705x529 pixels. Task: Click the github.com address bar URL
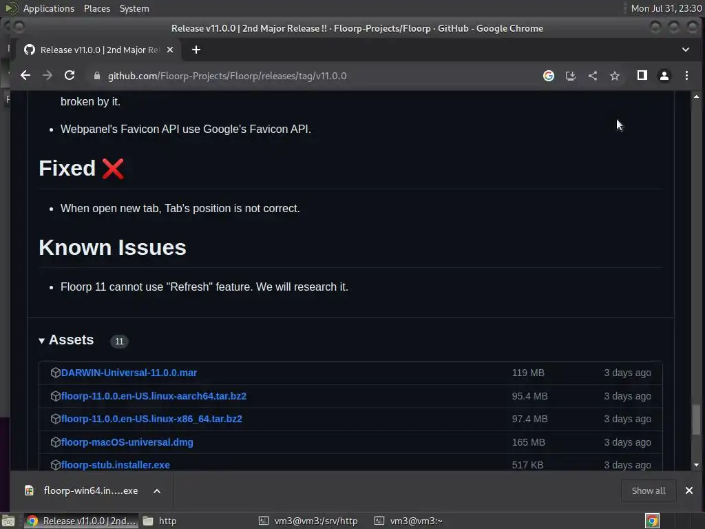[227, 76]
